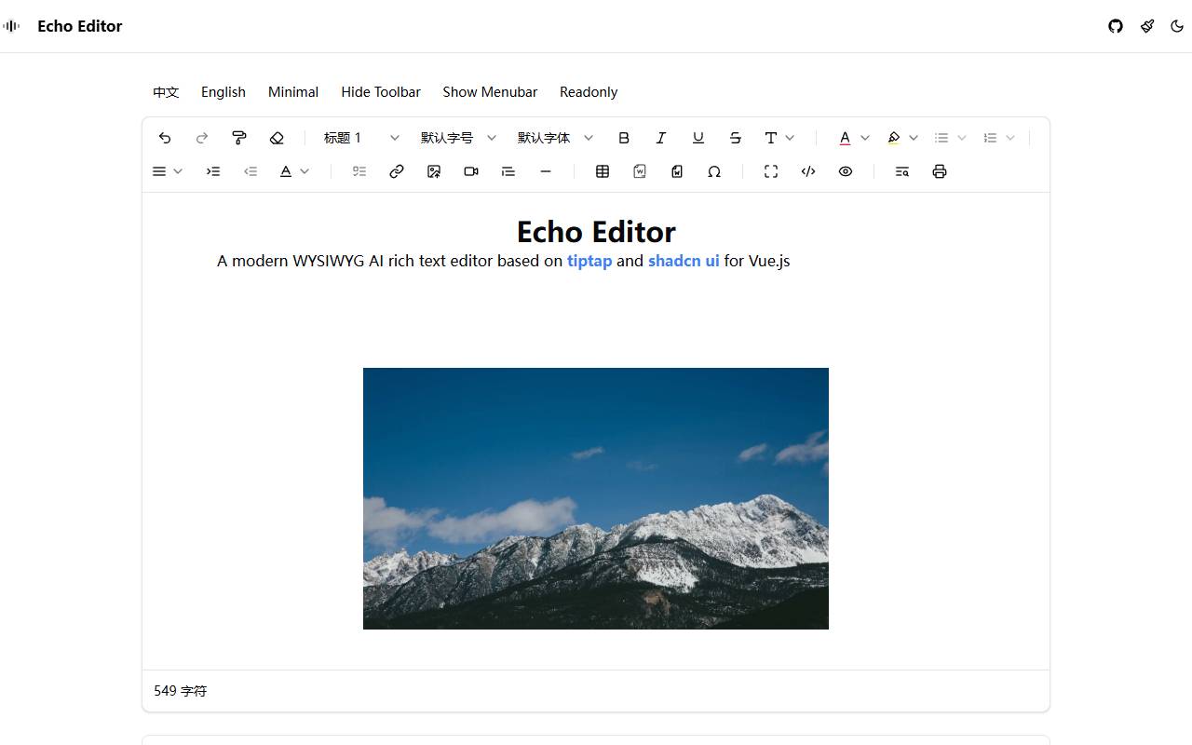Image resolution: width=1192 pixels, height=745 pixels.
Task: Insert a horizontal rule line
Action: coord(546,171)
